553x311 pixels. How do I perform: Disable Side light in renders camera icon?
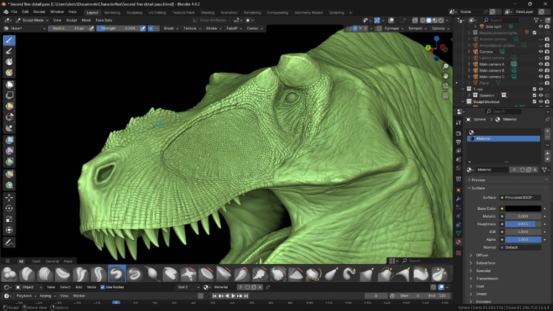[x=547, y=27]
